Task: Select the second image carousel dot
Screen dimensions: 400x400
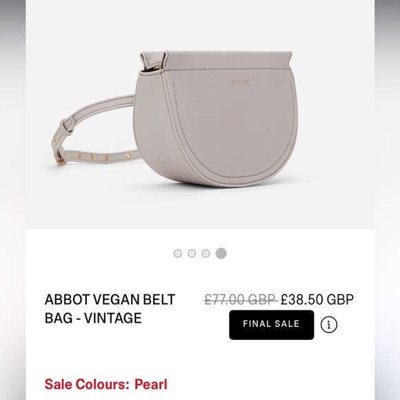Action: (x=192, y=253)
